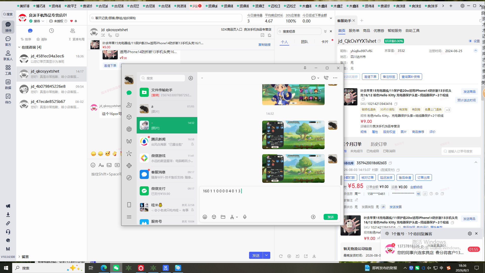Open 官方 in the JD left sidebar
The width and height of the screenshot is (485, 273).
[x=8, y=41]
